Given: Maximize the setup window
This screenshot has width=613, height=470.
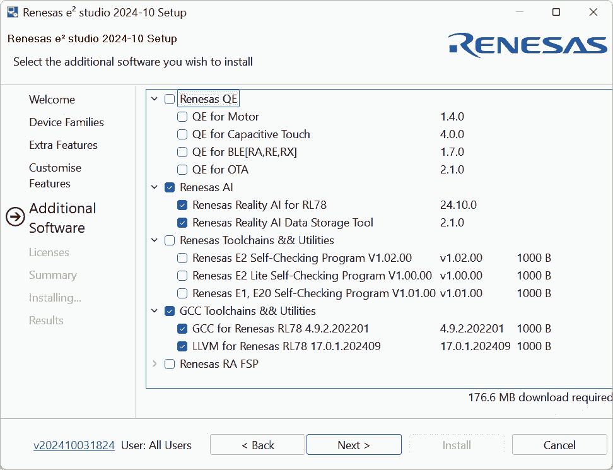Looking at the screenshot, I should click(x=556, y=13).
